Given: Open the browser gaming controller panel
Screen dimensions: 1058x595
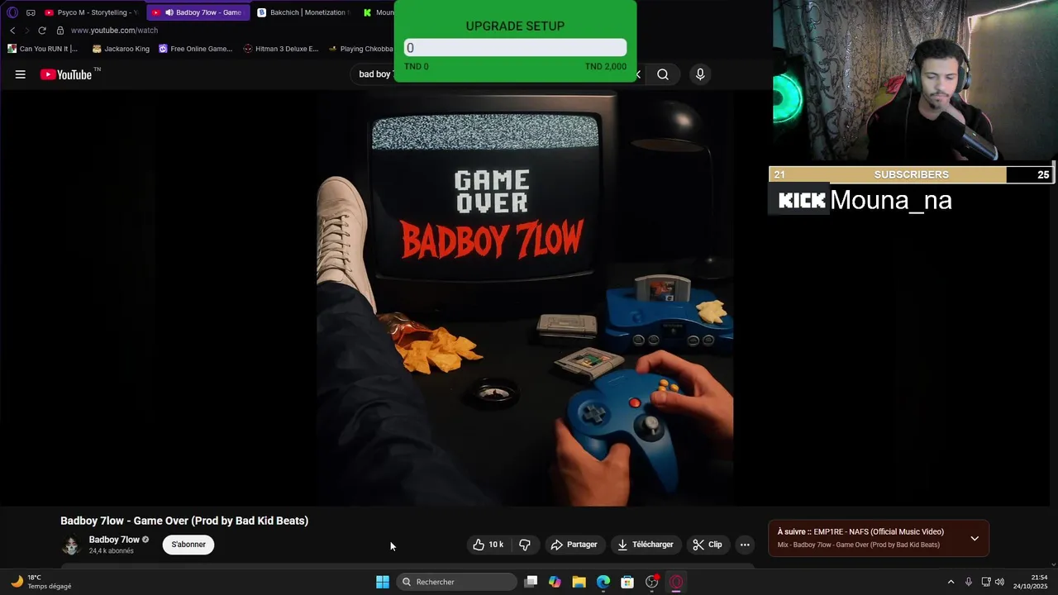Looking at the screenshot, I should pos(31,12).
